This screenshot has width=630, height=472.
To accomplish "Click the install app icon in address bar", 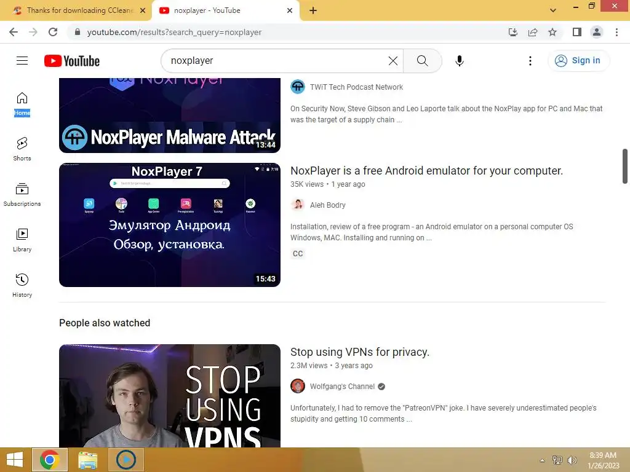I will click(x=512, y=32).
